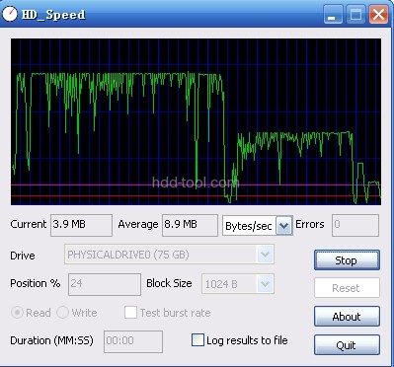The width and height of the screenshot is (394, 367).
Task: Select the Read radio button
Action: point(17,313)
